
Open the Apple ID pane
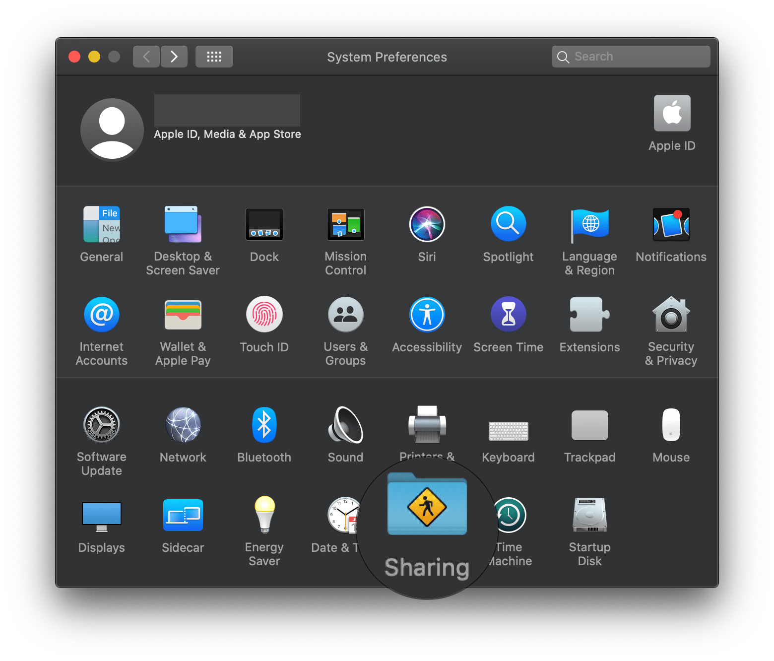click(671, 113)
